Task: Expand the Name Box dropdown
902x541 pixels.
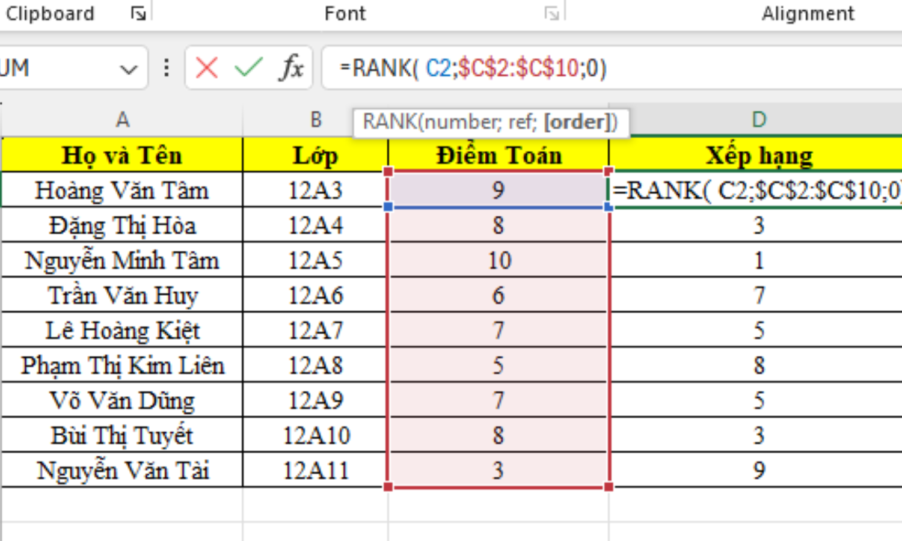Action: click(x=128, y=69)
